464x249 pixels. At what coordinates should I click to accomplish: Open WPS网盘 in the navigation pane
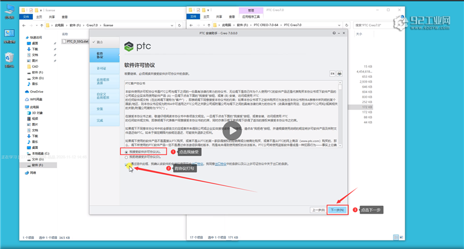(34, 99)
